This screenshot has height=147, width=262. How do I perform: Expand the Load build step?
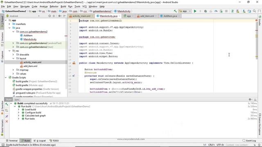coord(18,109)
